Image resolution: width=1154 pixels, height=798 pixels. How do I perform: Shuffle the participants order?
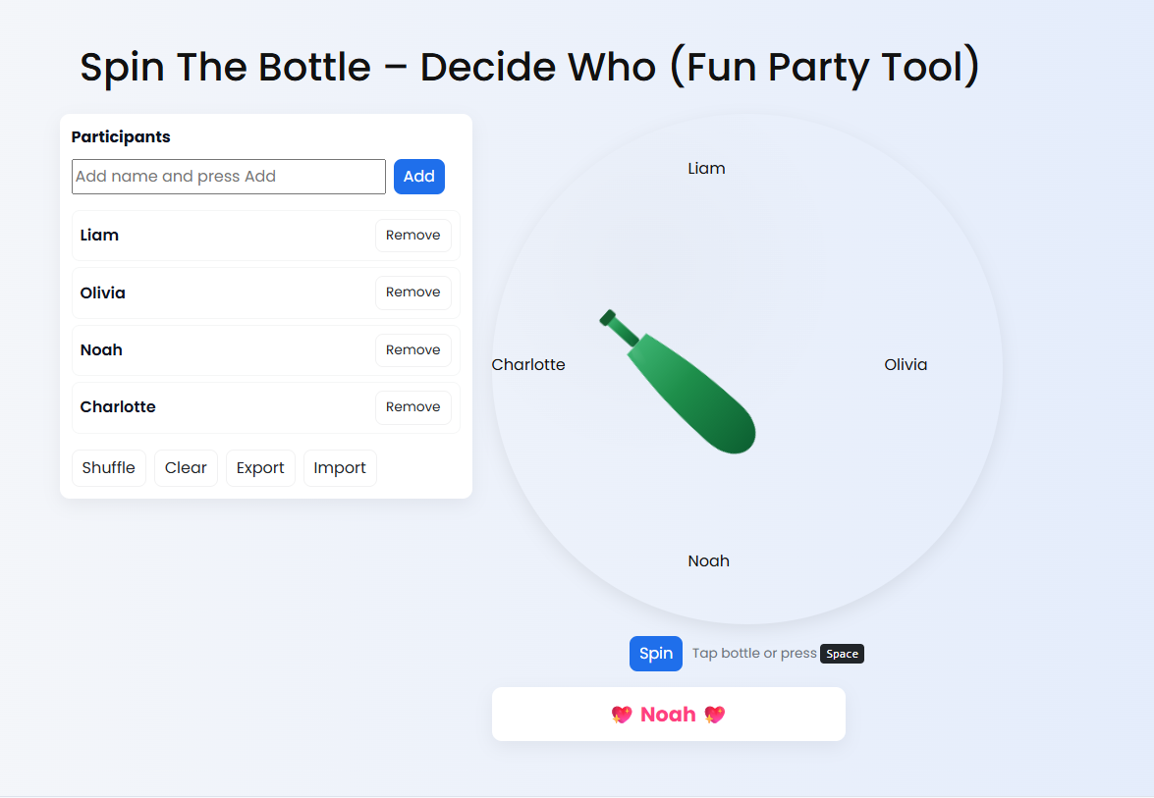109,468
